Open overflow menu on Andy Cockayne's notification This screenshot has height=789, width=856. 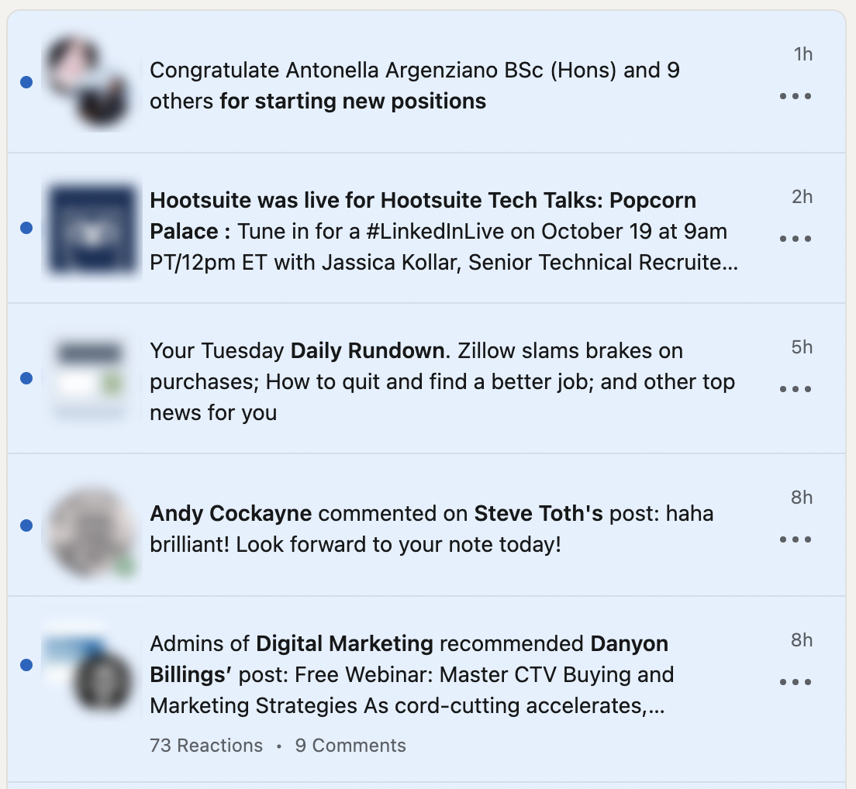click(796, 539)
